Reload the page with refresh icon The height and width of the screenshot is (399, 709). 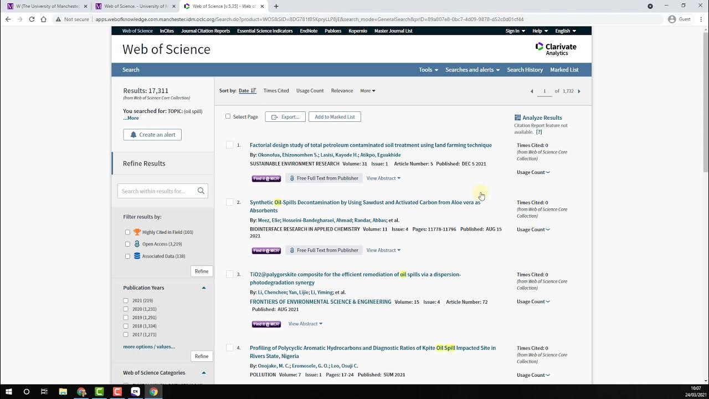32,19
